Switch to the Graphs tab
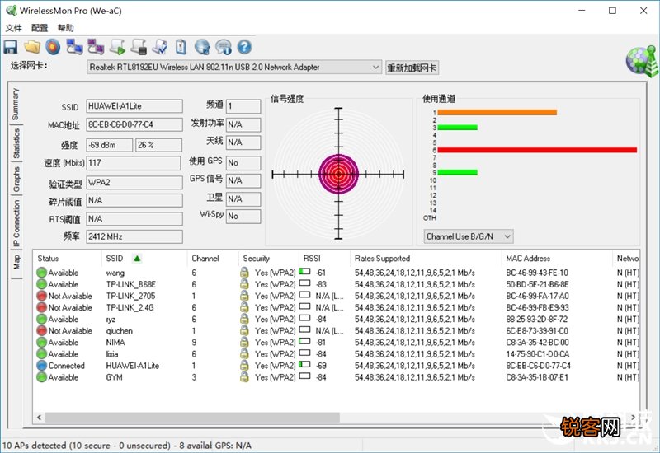 coord(16,179)
